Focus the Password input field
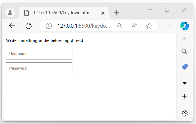The height and width of the screenshot is (124, 196). tap(39, 68)
